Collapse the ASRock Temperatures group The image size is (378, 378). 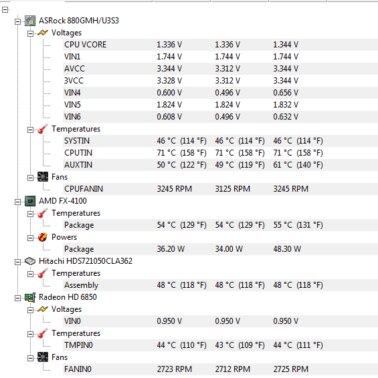pos(30,130)
